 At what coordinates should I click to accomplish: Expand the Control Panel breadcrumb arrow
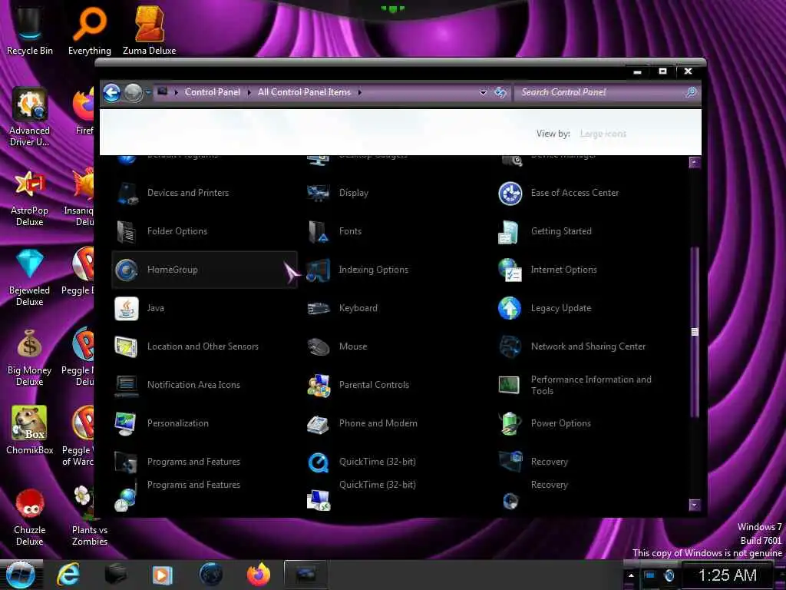pyautogui.click(x=249, y=92)
